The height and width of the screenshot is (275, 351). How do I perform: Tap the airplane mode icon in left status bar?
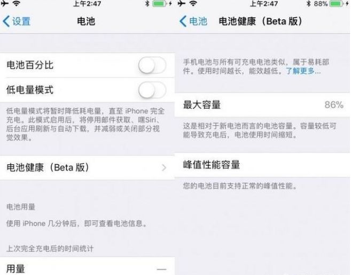[4, 3]
